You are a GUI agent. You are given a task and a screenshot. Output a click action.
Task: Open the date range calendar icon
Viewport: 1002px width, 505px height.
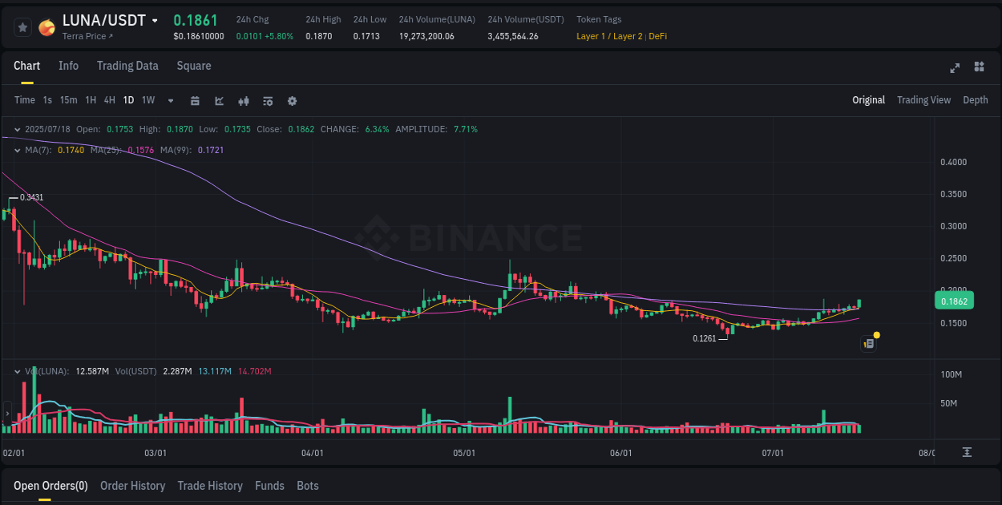195,101
